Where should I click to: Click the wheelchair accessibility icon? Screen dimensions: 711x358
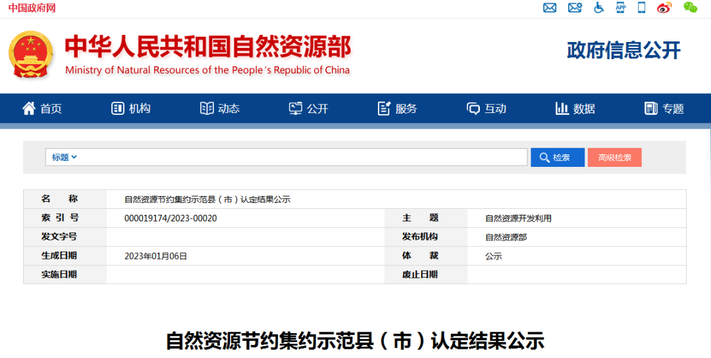[x=598, y=8]
